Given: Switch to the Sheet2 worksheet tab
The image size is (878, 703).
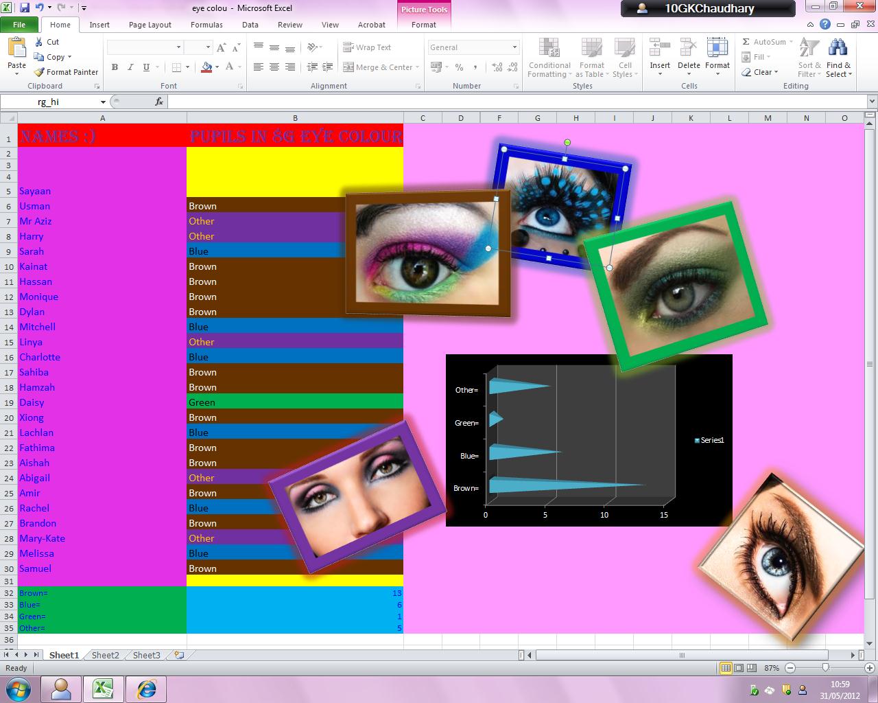Looking at the screenshot, I should tap(106, 655).
